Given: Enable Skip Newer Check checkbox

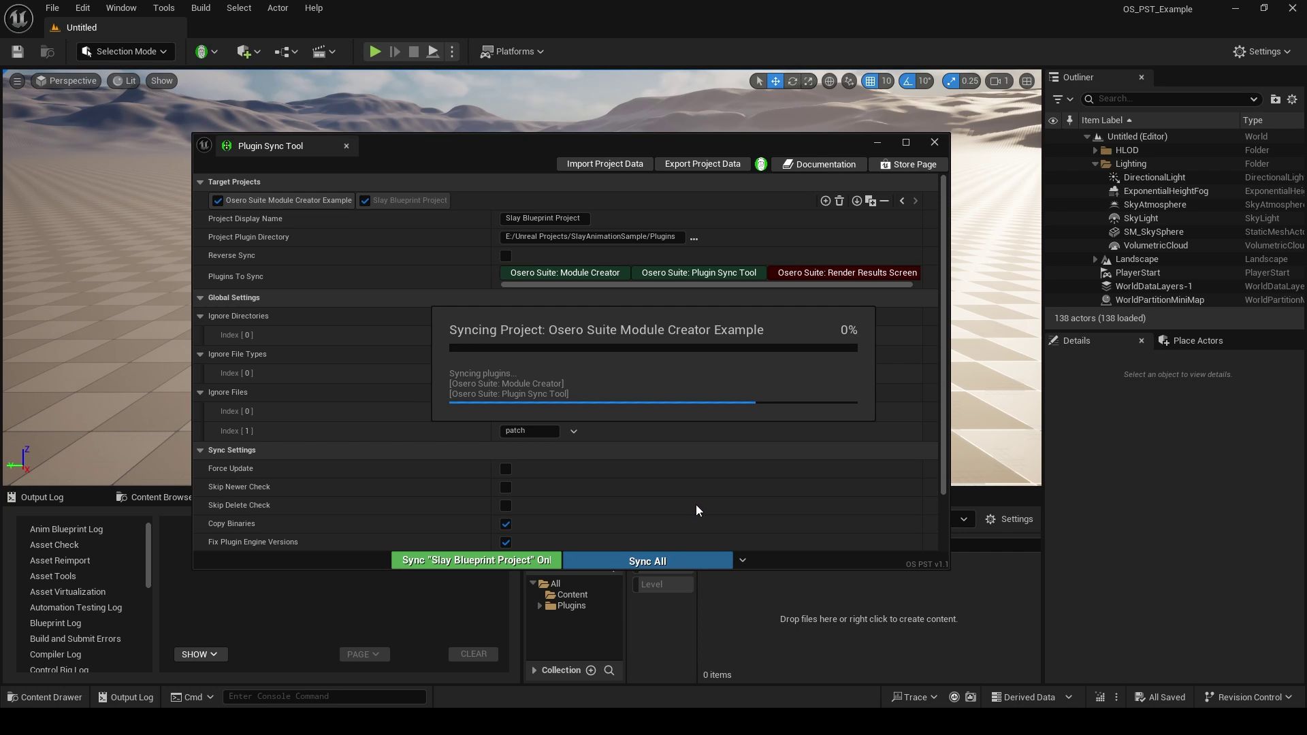Looking at the screenshot, I should pos(506,487).
